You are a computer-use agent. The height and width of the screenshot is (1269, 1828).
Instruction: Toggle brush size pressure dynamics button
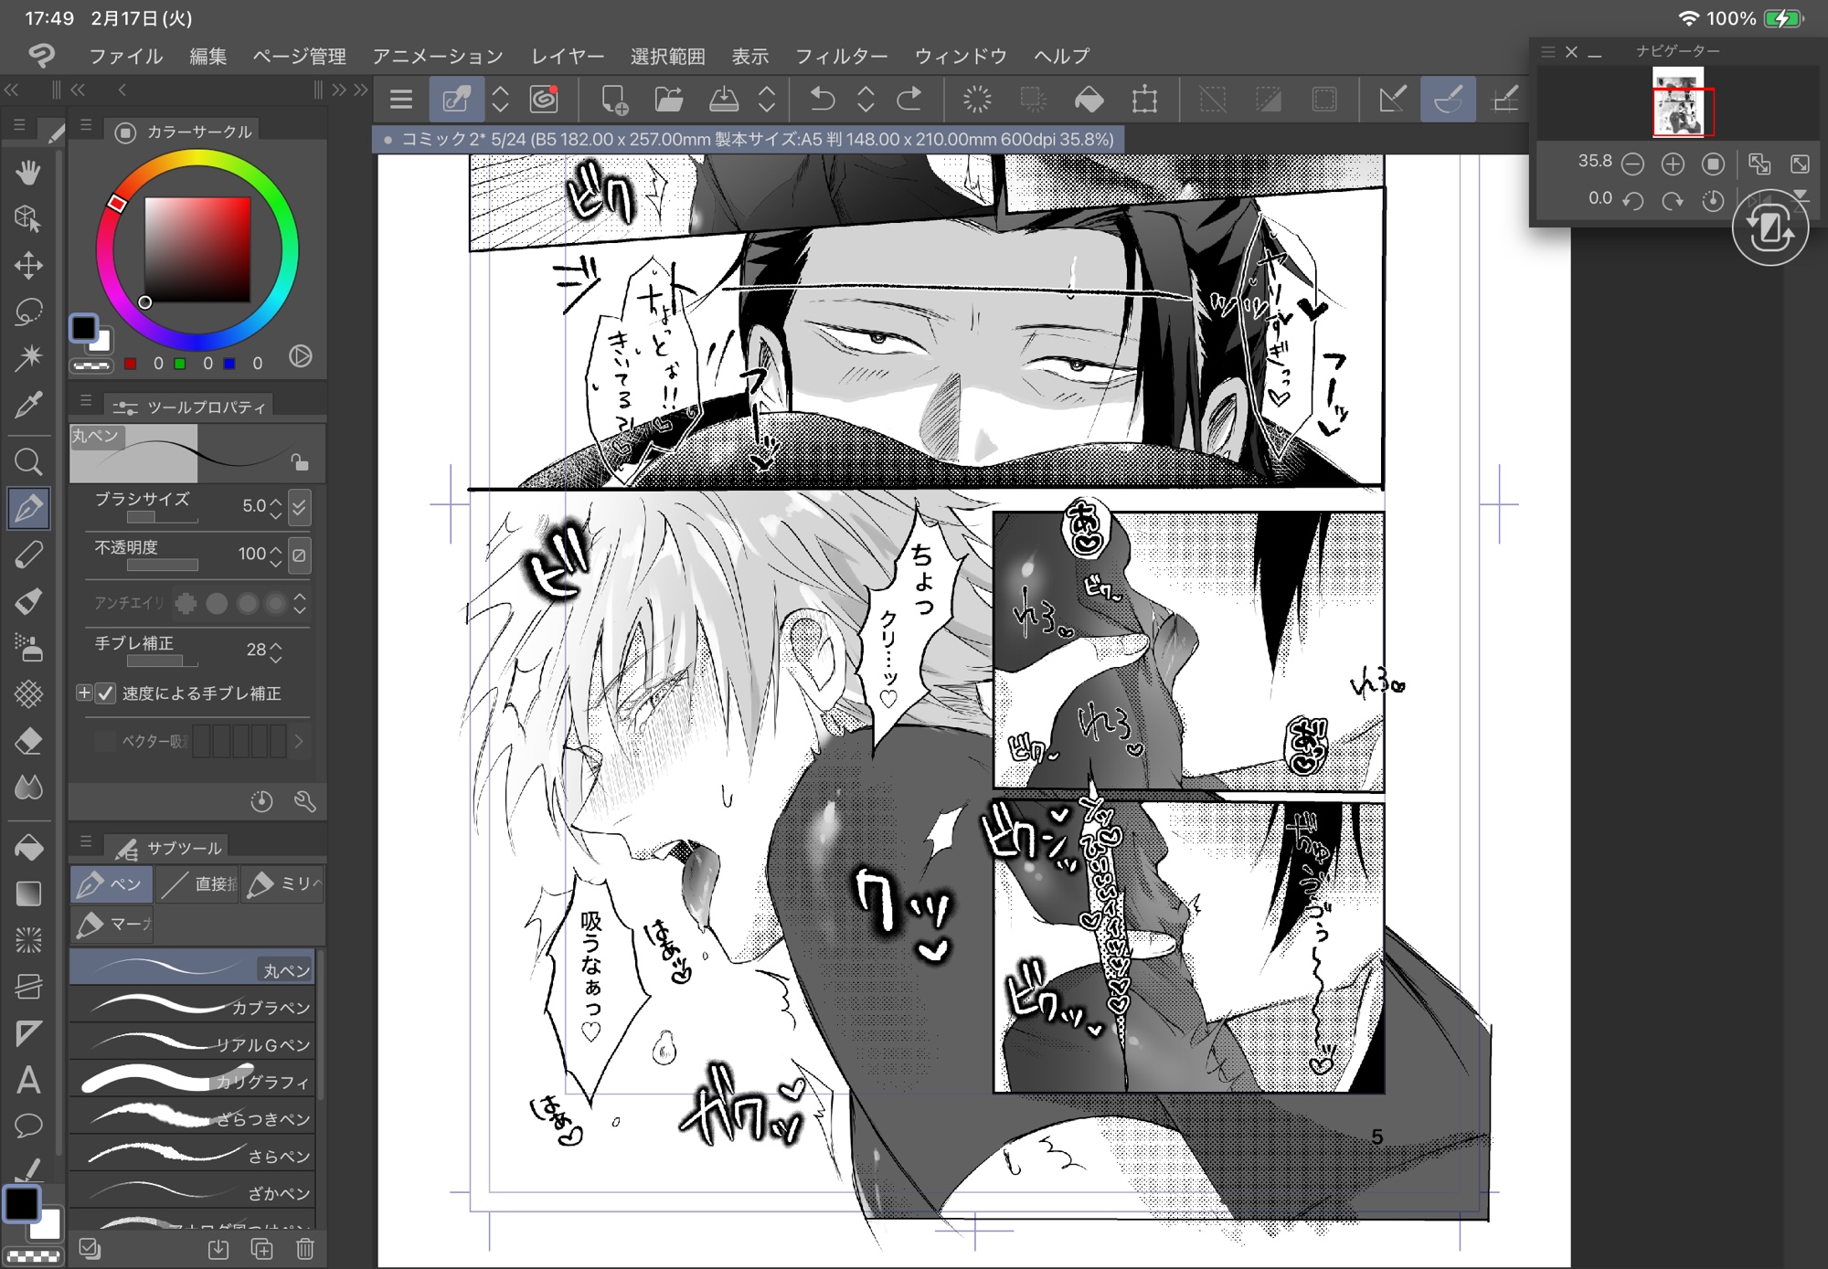[299, 506]
